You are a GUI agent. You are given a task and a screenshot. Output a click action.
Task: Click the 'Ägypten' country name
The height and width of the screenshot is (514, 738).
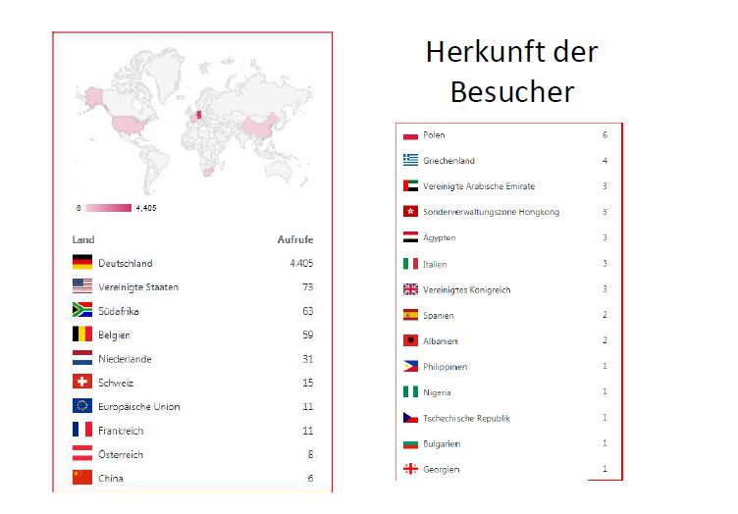[439, 237]
